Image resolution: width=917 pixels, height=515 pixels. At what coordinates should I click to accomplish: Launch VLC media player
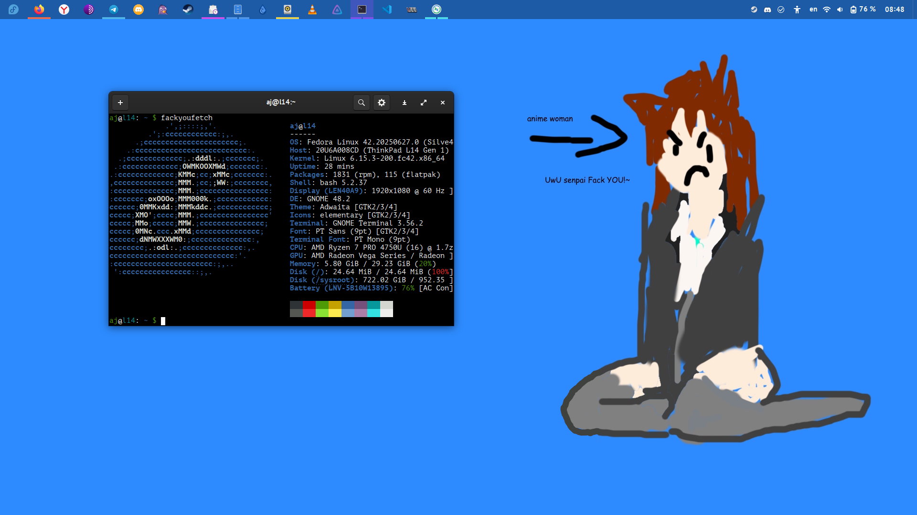[x=312, y=9]
